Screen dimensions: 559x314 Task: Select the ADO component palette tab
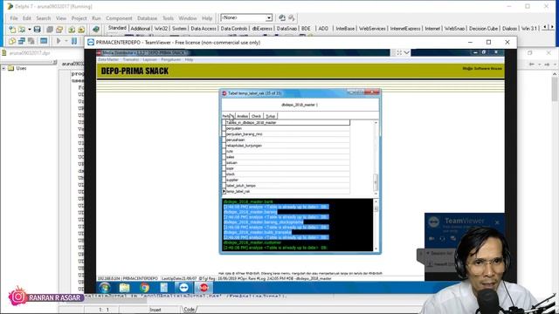pos(323,29)
